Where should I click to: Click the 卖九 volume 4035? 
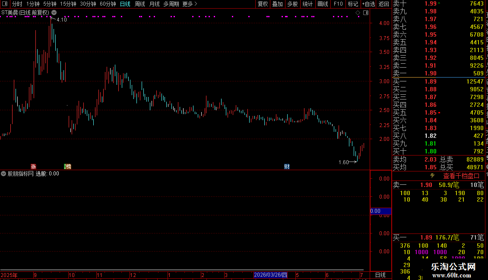477,11
